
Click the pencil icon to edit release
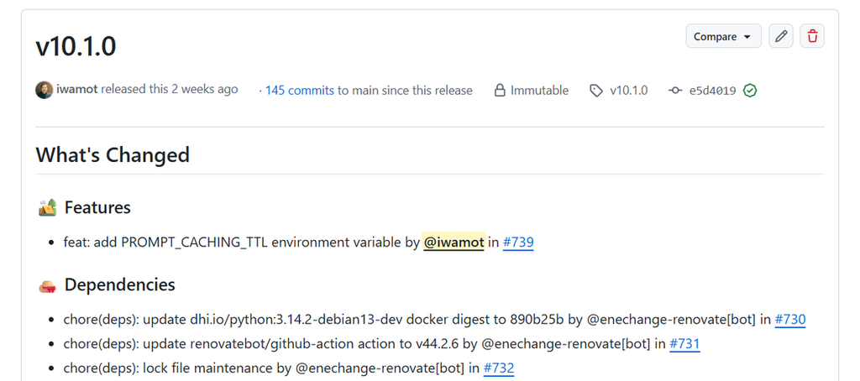point(781,36)
